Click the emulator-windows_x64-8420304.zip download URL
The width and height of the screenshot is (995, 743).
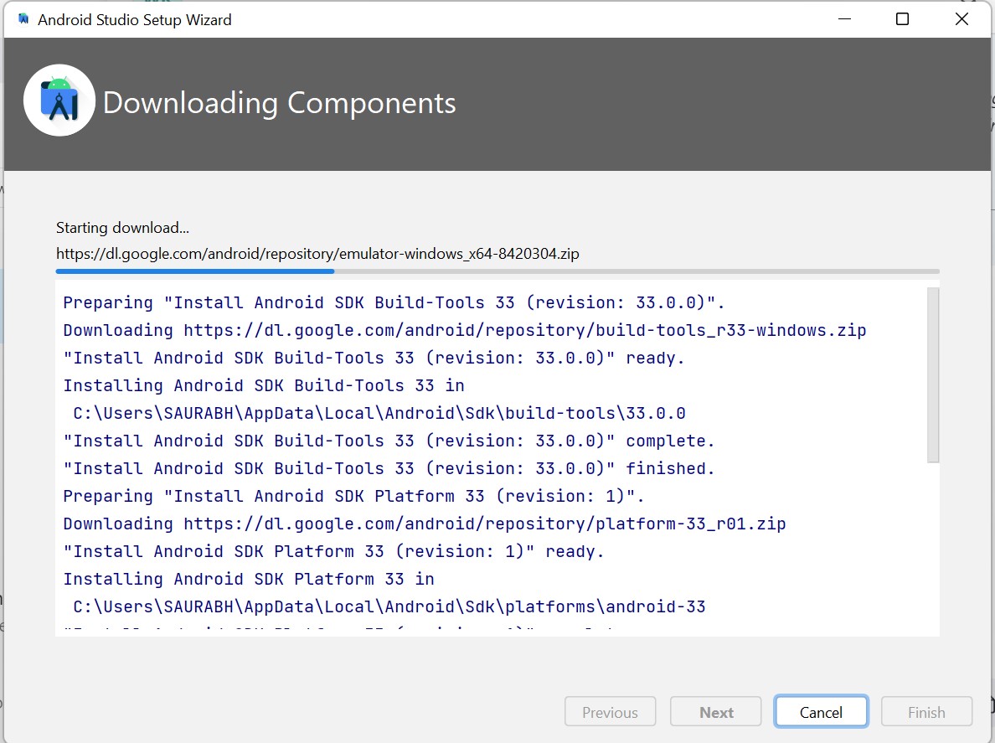pyautogui.click(x=317, y=253)
